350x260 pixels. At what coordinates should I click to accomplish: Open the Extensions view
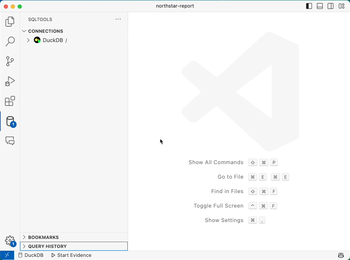(10, 101)
